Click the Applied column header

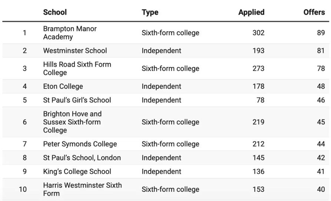coord(251,12)
